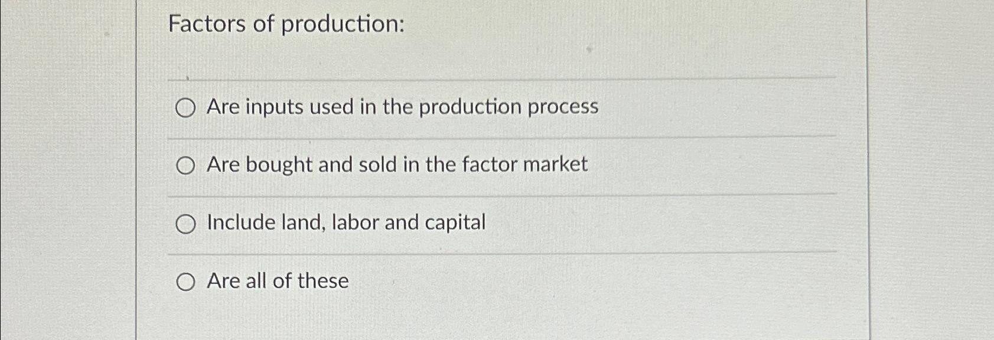Click the answer text 'Are all of these'

[276, 281]
